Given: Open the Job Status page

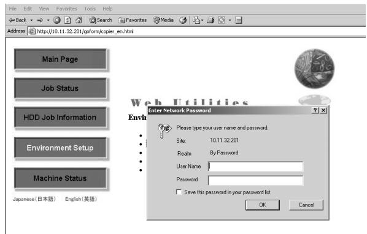Looking at the screenshot, I should (60, 88).
